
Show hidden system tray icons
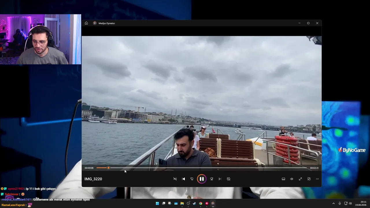[x=333, y=203]
